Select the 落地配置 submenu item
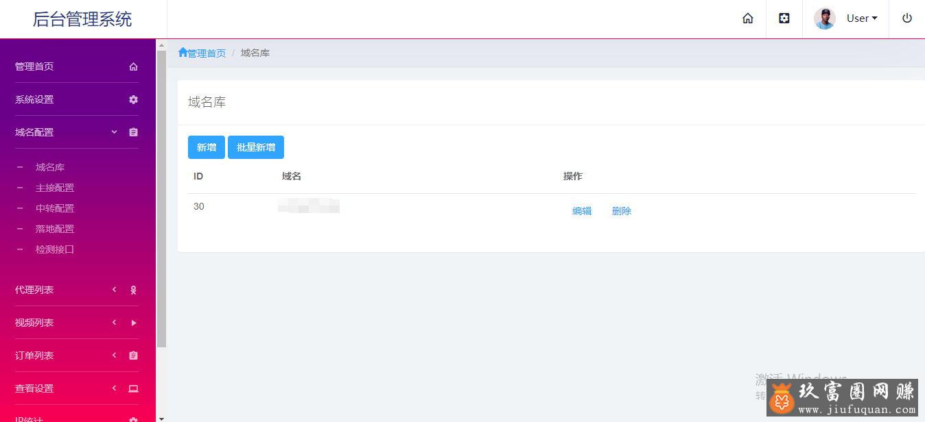Viewport: 925px width, 422px height. (55, 229)
